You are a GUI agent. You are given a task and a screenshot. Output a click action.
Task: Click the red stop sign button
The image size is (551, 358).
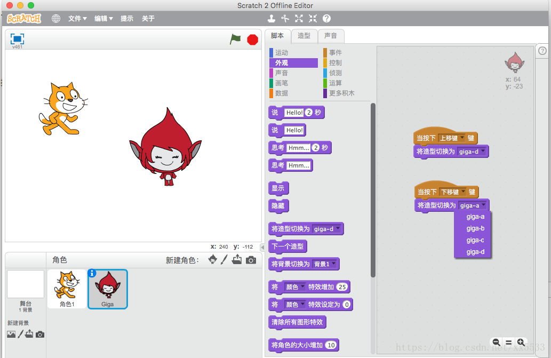pos(252,39)
